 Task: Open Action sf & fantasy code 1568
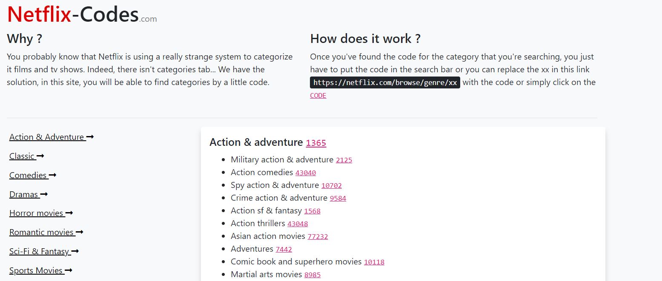pyautogui.click(x=312, y=211)
